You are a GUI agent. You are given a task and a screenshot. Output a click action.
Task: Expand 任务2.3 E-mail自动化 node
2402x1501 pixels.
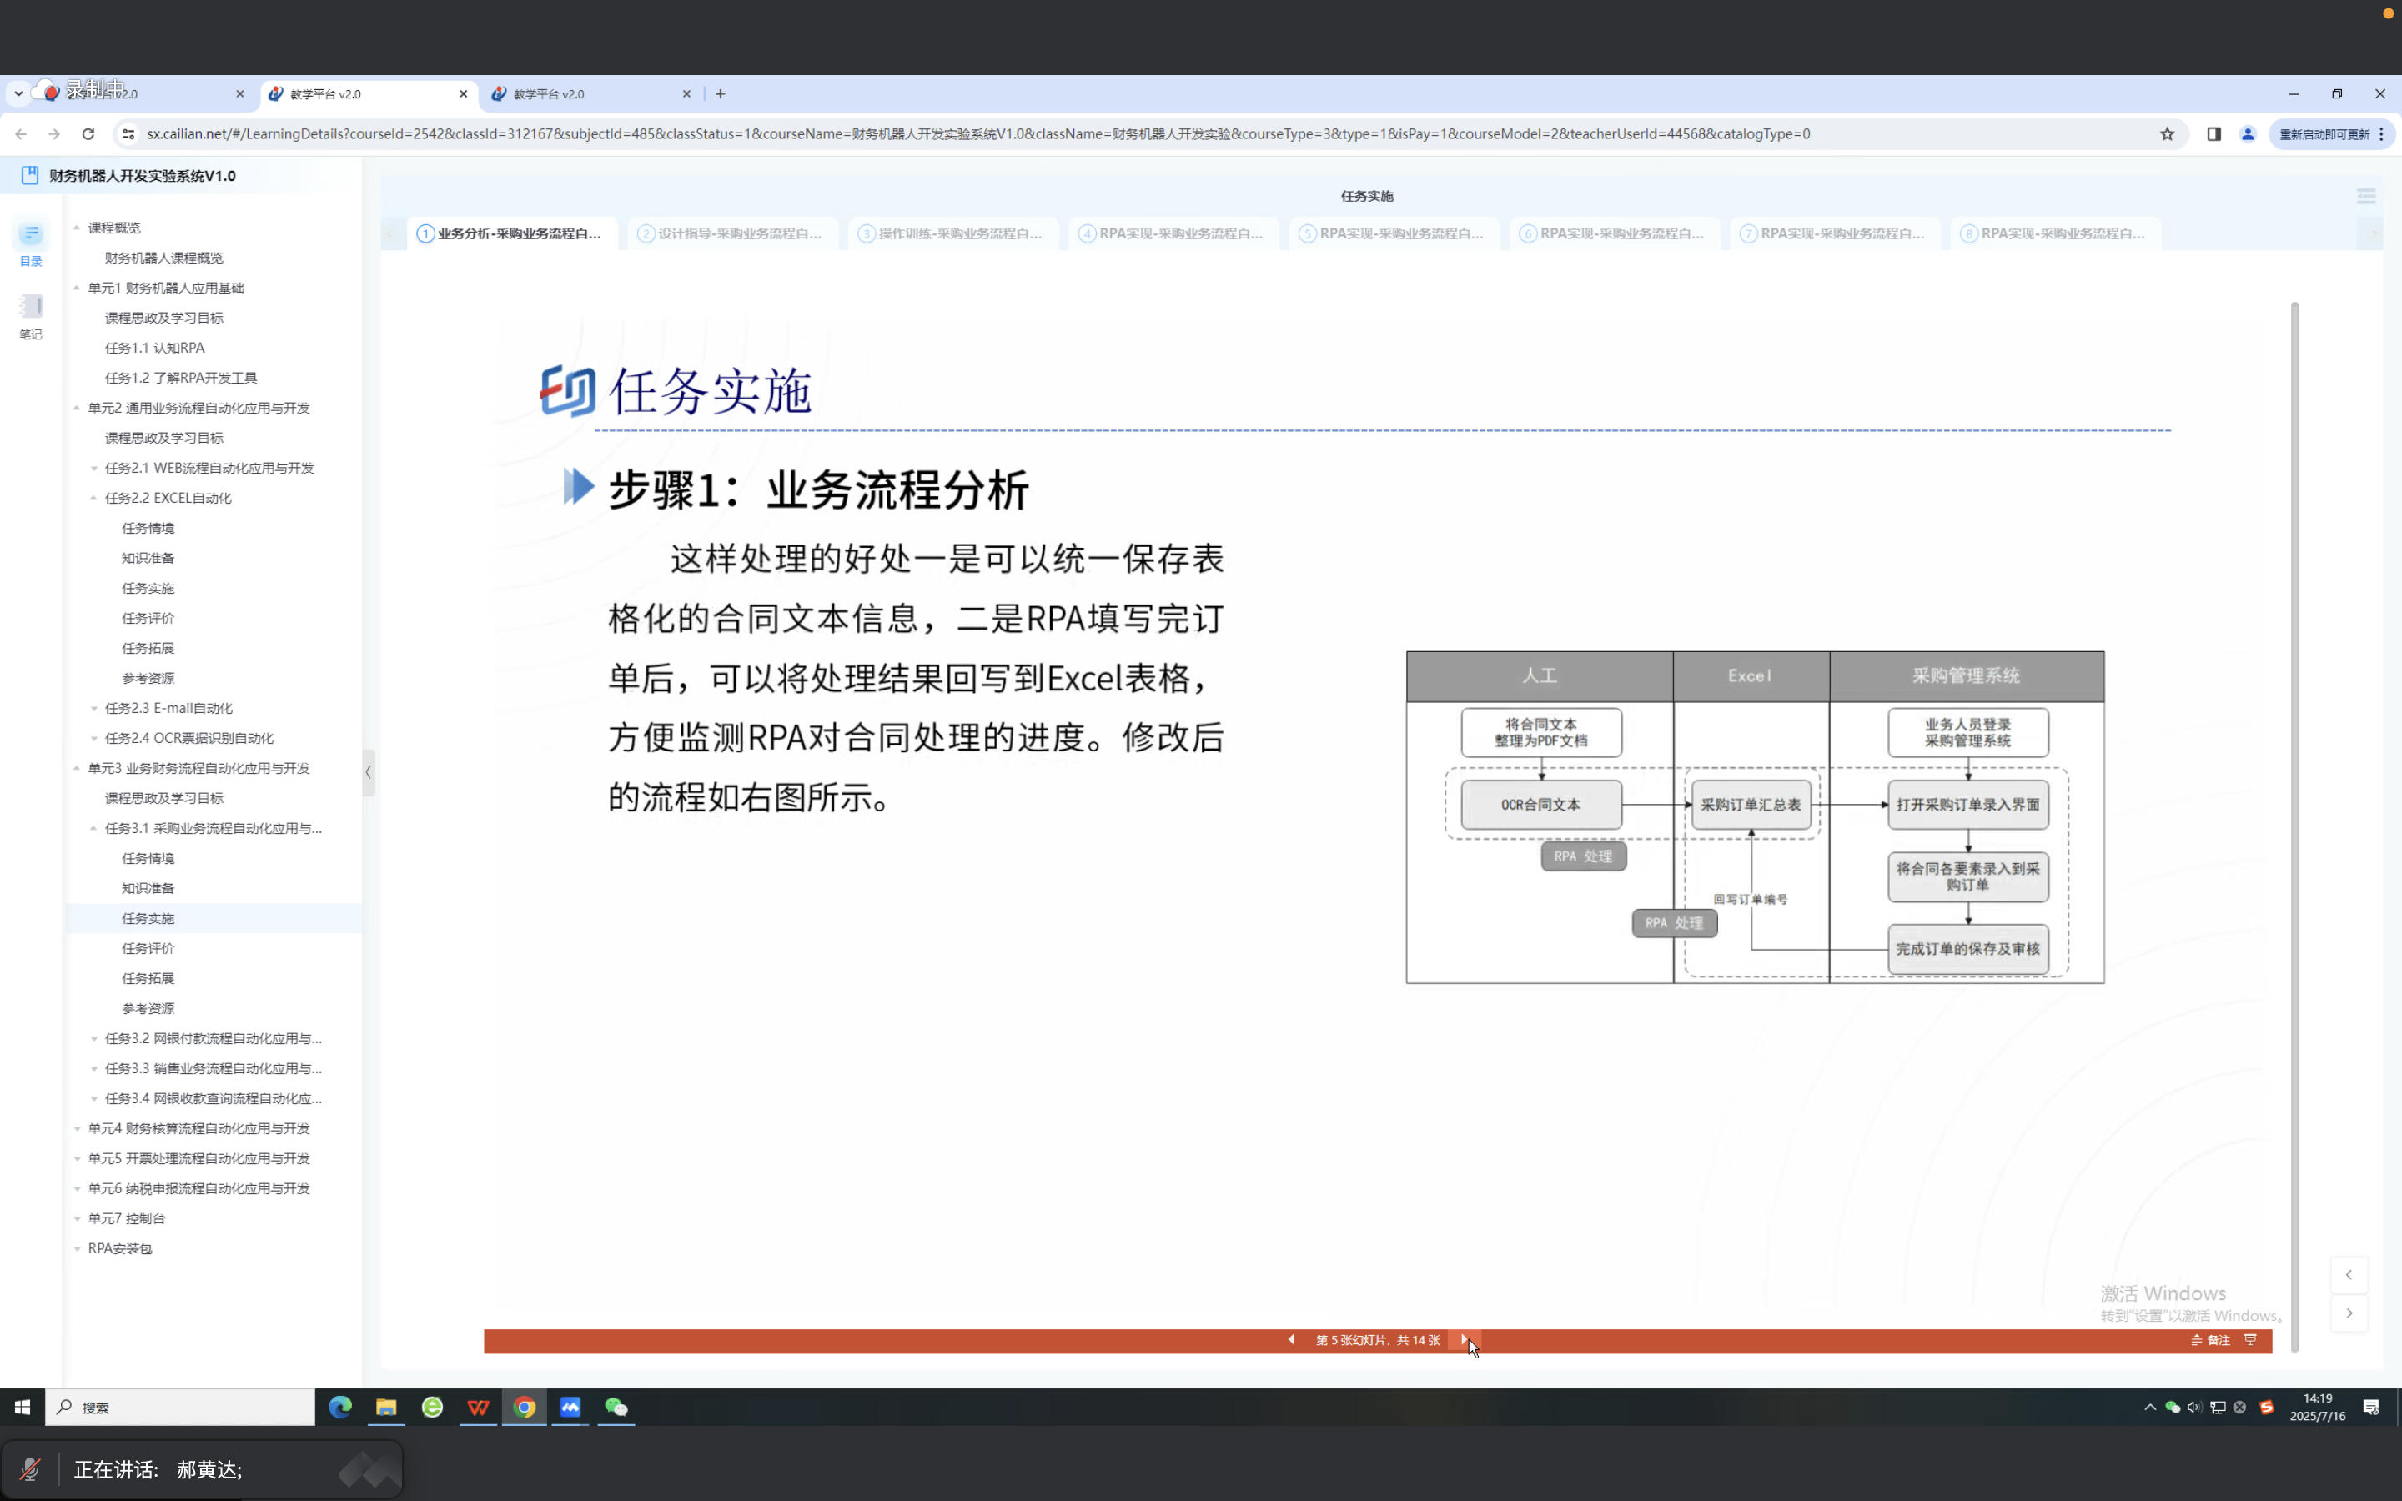(x=94, y=709)
